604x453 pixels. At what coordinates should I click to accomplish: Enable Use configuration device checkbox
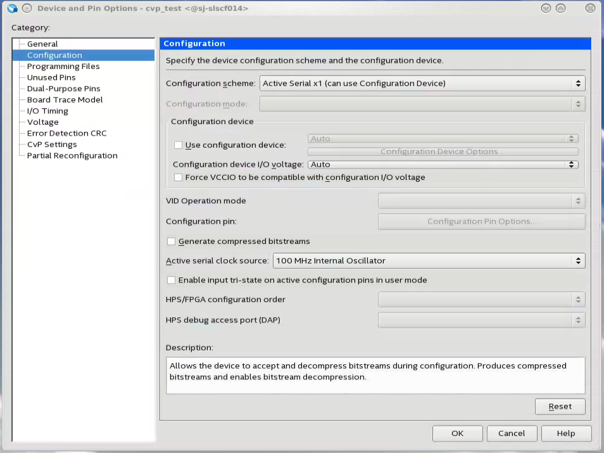tap(179, 145)
